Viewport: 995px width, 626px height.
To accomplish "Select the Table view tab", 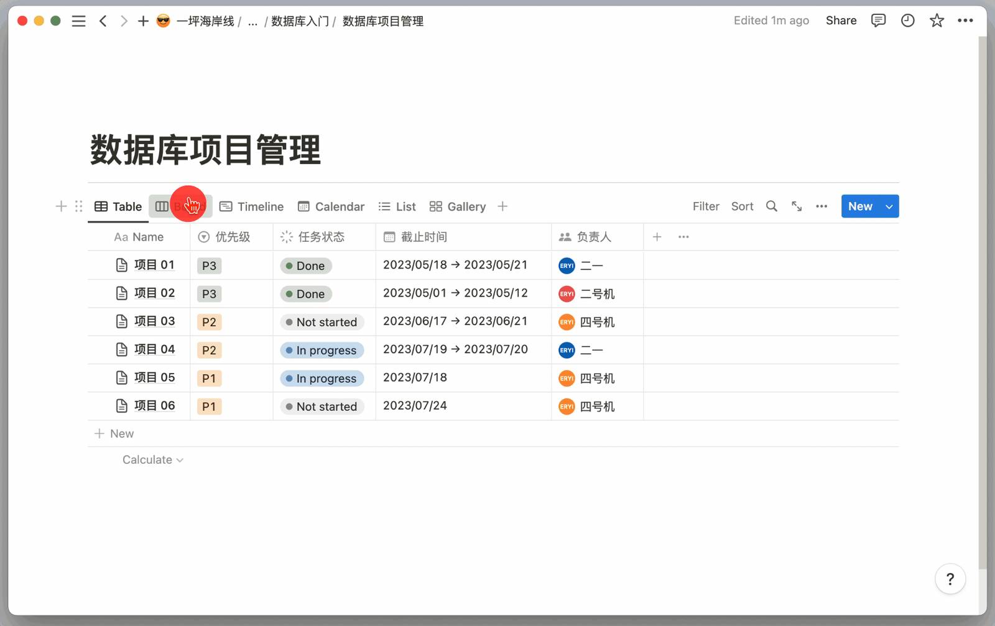I will [x=118, y=206].
